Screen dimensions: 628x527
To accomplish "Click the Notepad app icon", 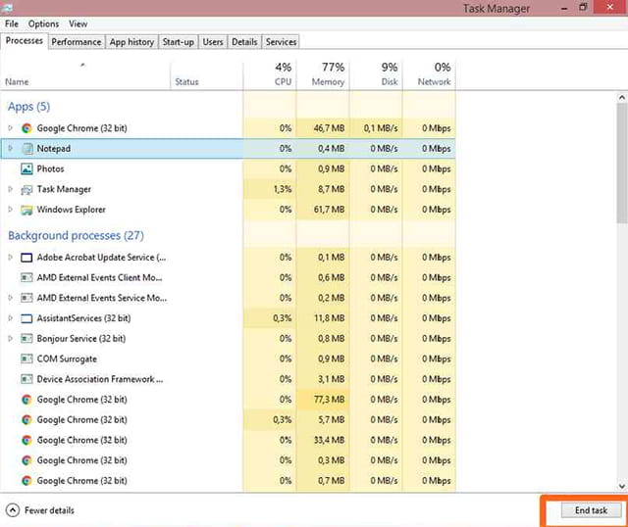I will [26, 149].
